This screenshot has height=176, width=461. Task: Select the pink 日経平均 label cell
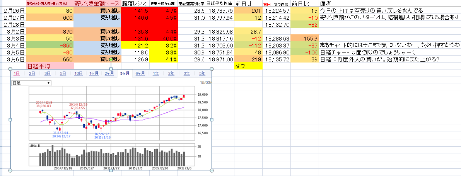tap(50, 66)
